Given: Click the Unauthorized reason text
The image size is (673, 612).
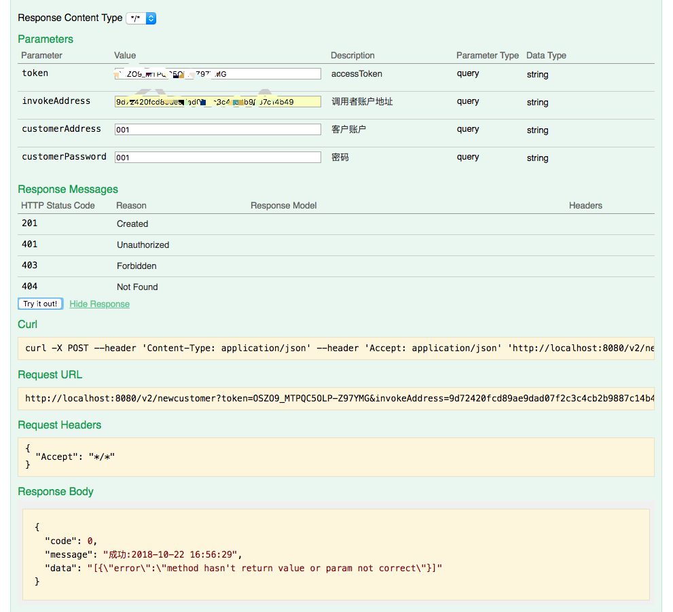Looking at the screenshot, I should 143,245.
